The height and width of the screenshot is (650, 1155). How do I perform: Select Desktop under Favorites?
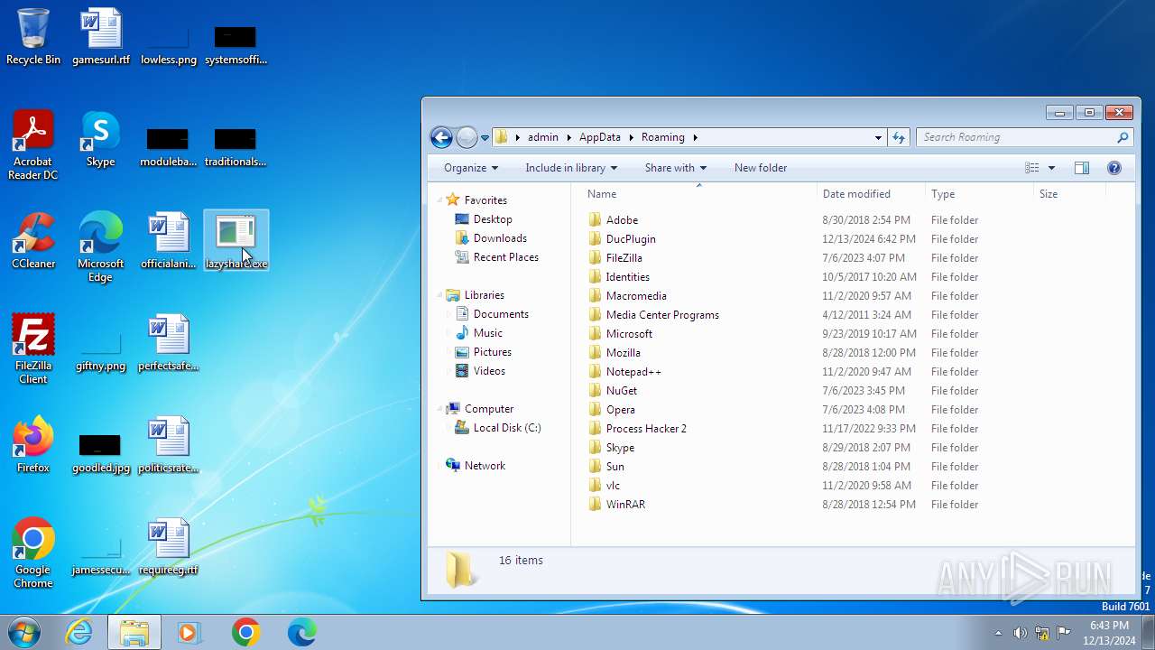point(493,219)
